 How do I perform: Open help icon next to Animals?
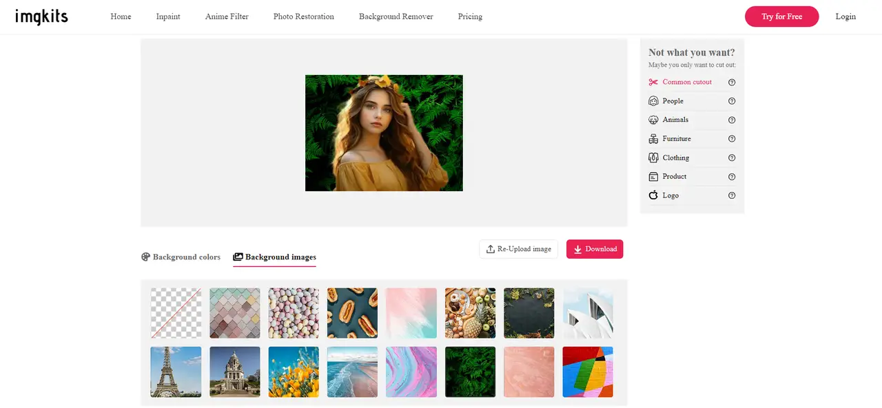tap(732, 120)
